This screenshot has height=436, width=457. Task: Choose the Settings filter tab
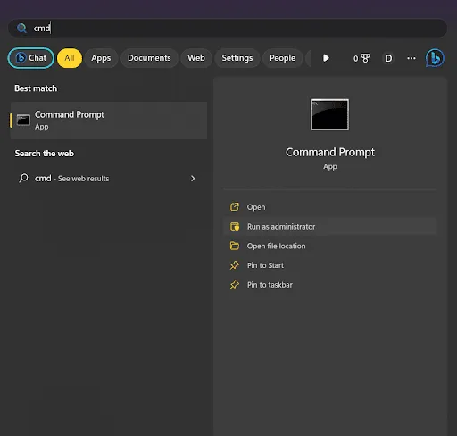(x=237, y=58)
